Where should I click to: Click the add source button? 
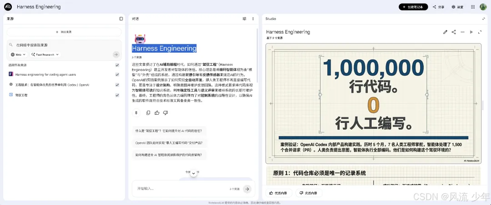pyautogui.click(x=64, y=32)
